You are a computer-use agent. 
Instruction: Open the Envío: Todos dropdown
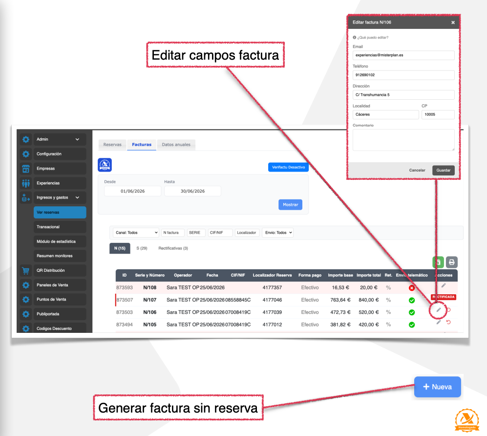click(277, 233)
